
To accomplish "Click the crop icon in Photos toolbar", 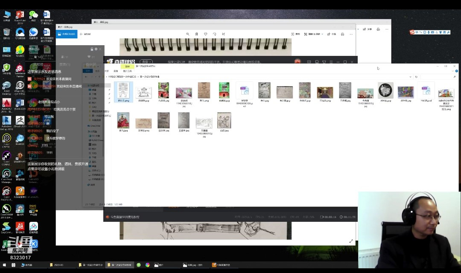I will coord(223,34).
